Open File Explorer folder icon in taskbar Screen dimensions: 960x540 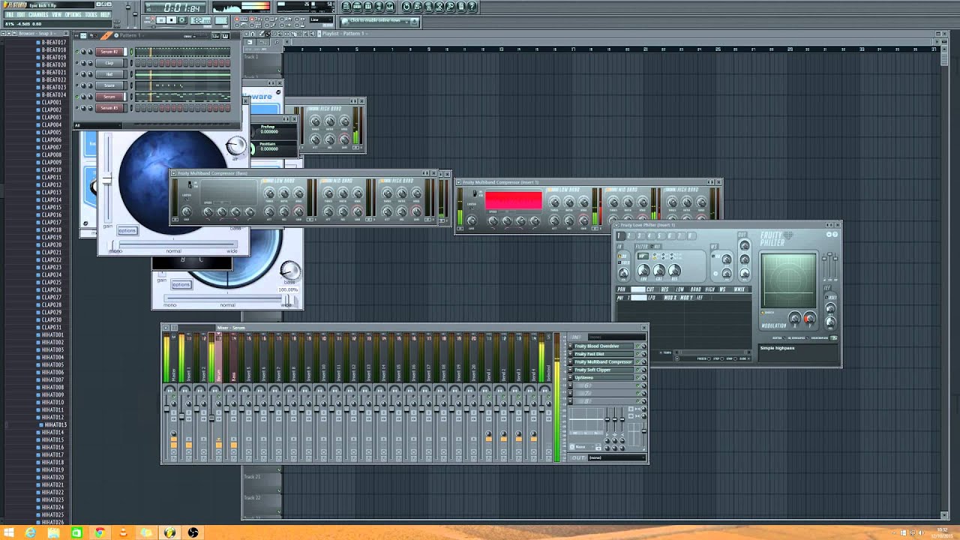[53, 532]
